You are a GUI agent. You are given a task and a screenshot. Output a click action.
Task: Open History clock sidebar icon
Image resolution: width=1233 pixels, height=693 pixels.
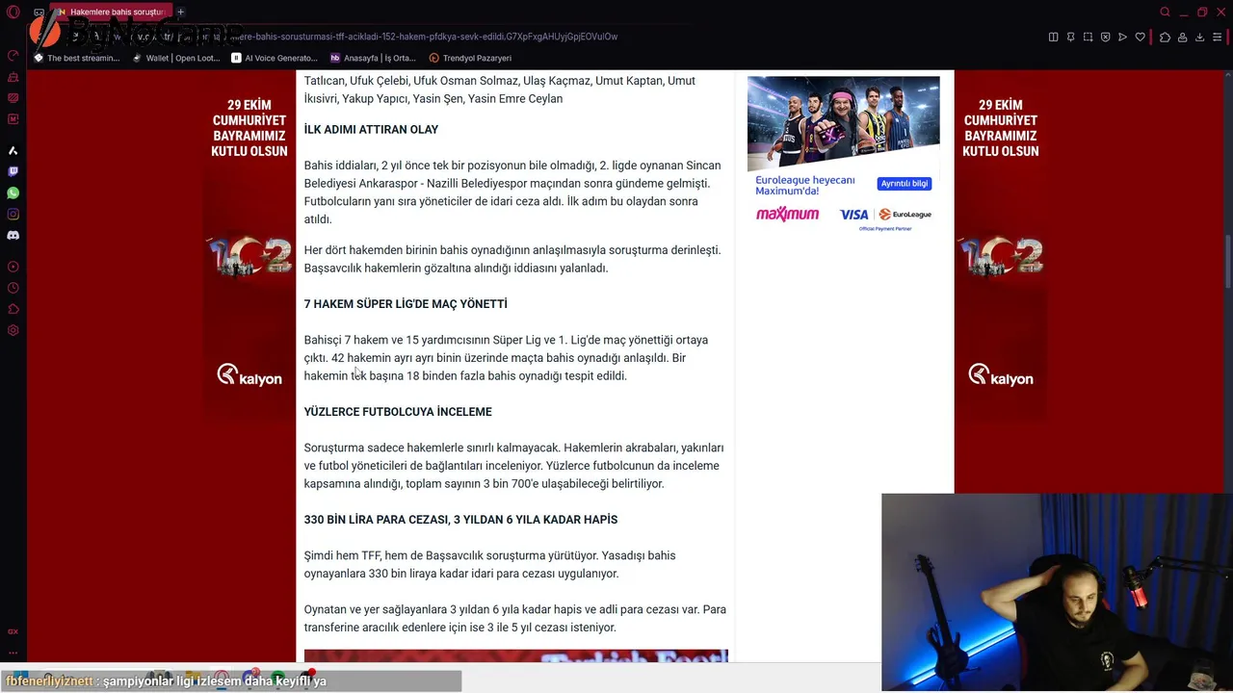pos(13,288)
